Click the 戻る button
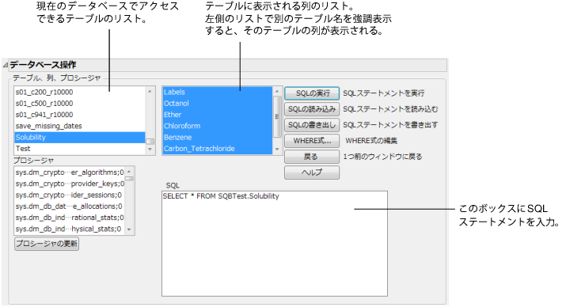The width and height of the screenshot is (566, 307). [x=312, y=157]
